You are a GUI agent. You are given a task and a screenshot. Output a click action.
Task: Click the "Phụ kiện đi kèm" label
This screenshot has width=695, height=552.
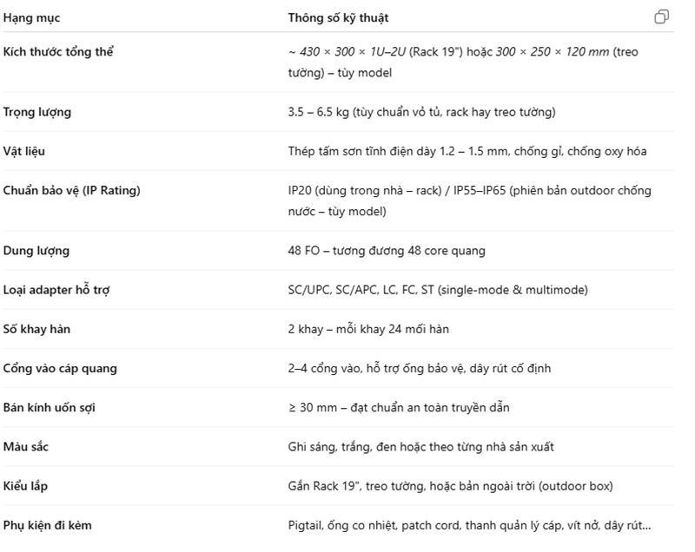pyautogui.click(x=48, y=524)
